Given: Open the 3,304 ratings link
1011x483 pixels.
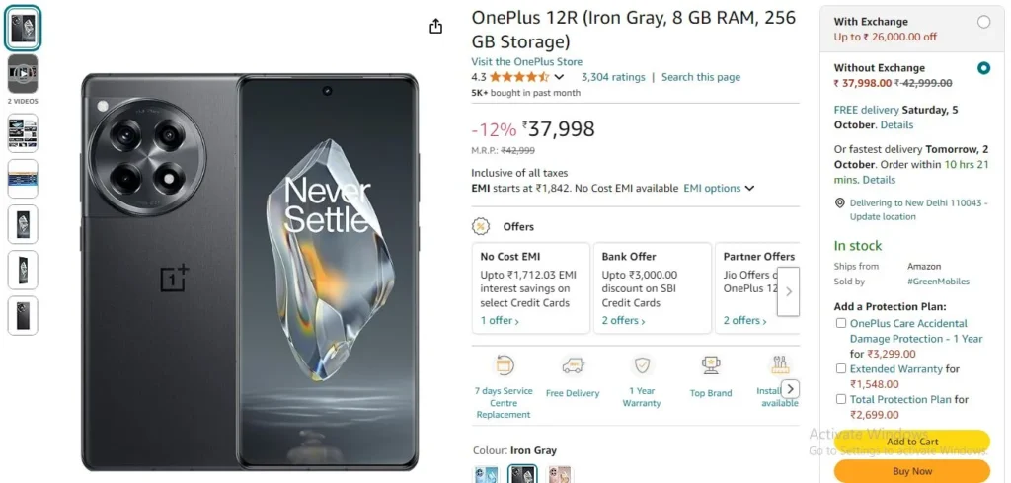Looking at the screenshot, I should click(613, 77).
